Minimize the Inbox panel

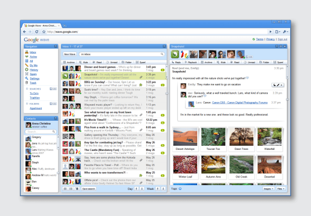164,46
